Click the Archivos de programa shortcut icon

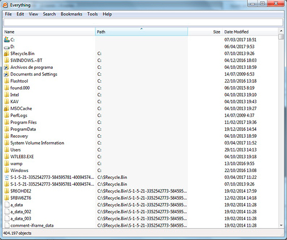[7, 67]
